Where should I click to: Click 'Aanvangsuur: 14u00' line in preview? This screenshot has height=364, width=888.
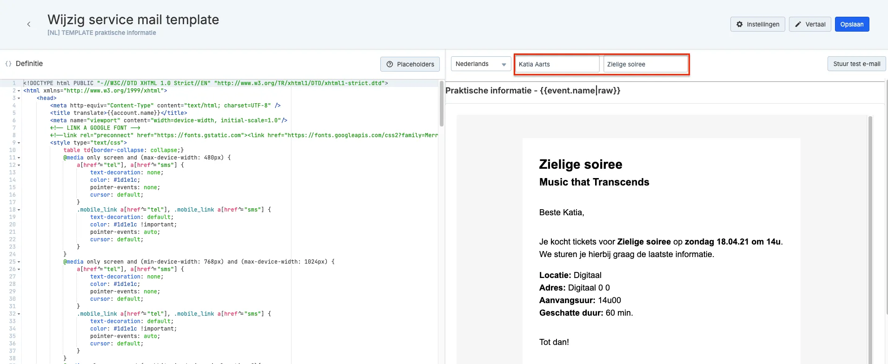[x=580, y=300]
